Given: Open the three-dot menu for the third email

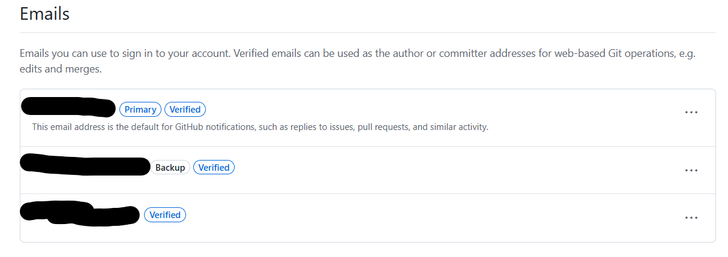Looking at the screenshot, I should click(691, 218).
